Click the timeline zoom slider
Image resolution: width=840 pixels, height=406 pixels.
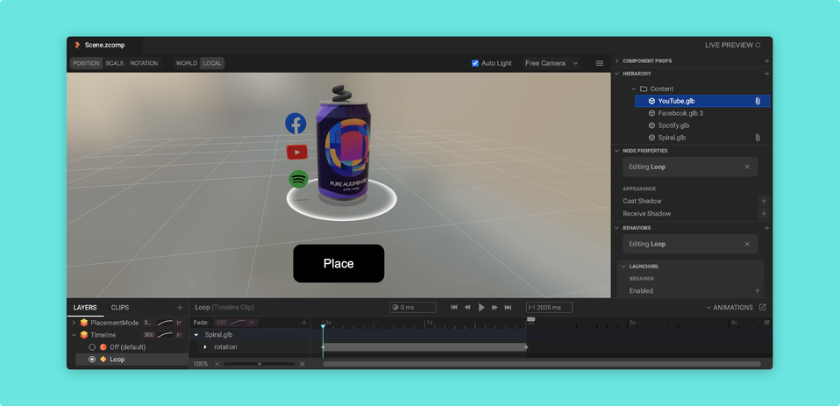pyautogui.click(x=260, y=364)
